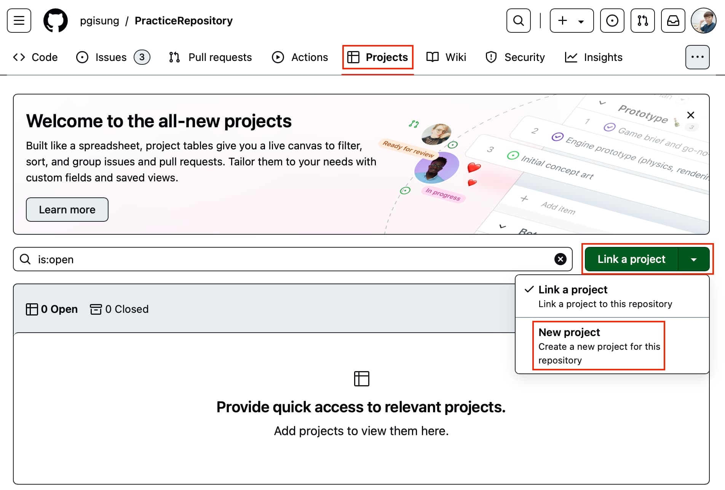
Task: Open the search magnifier in header
Action: 518,21
